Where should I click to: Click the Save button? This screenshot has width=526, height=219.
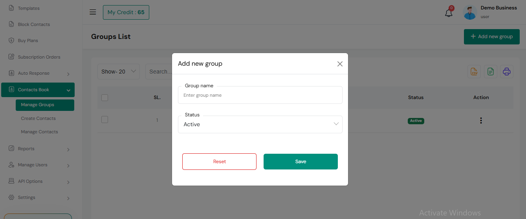(301, 162)
